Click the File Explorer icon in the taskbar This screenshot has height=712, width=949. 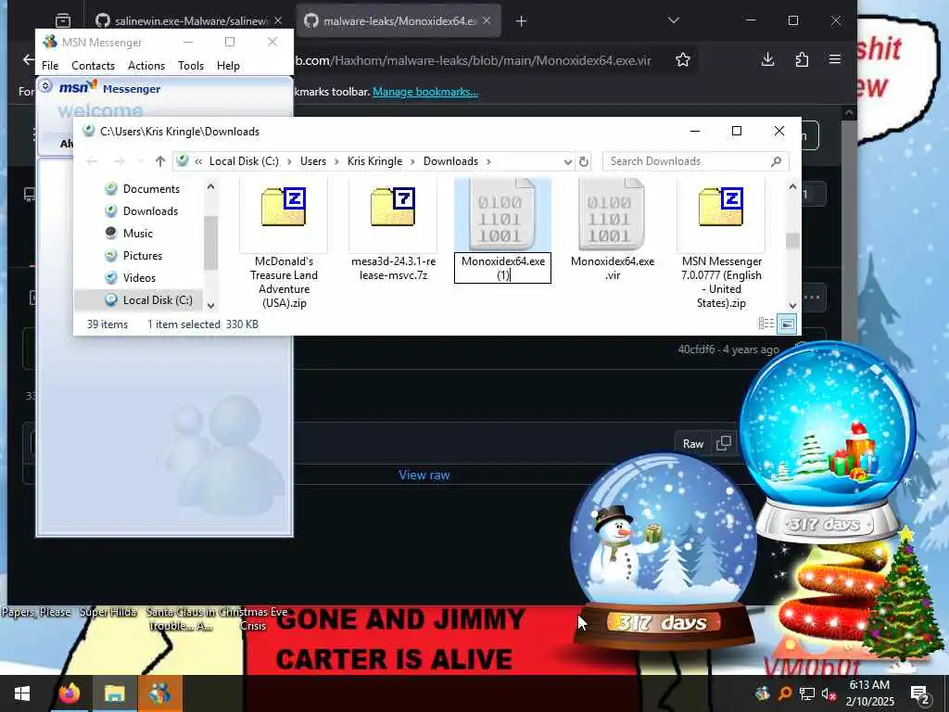pos(114,693)
